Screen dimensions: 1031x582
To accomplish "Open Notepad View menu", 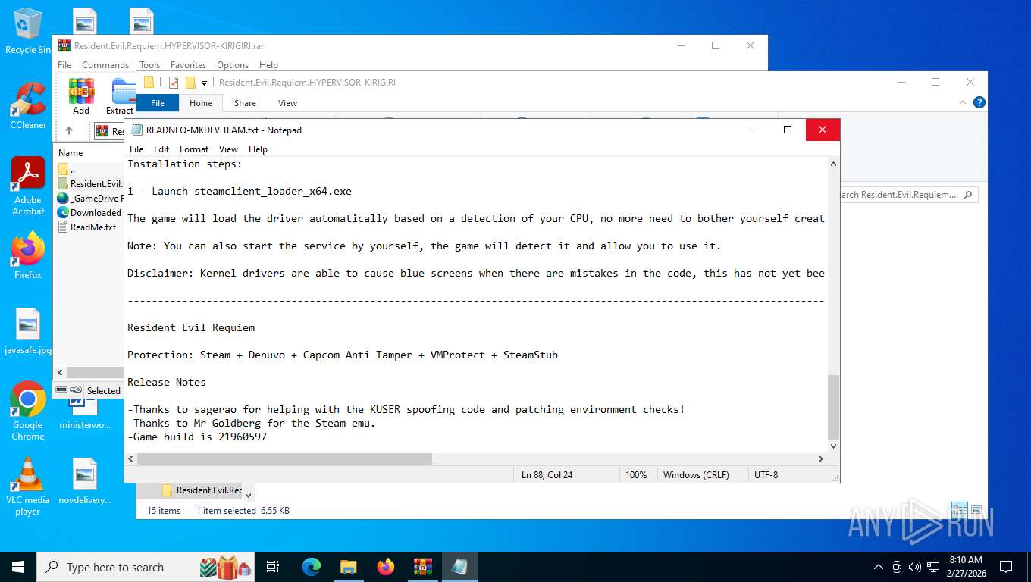I will click(x=228, y=149).
